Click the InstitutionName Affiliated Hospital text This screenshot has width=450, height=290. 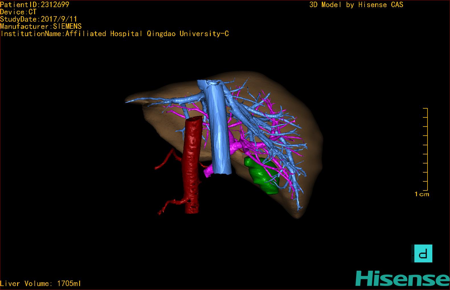(x=114, y=34)
